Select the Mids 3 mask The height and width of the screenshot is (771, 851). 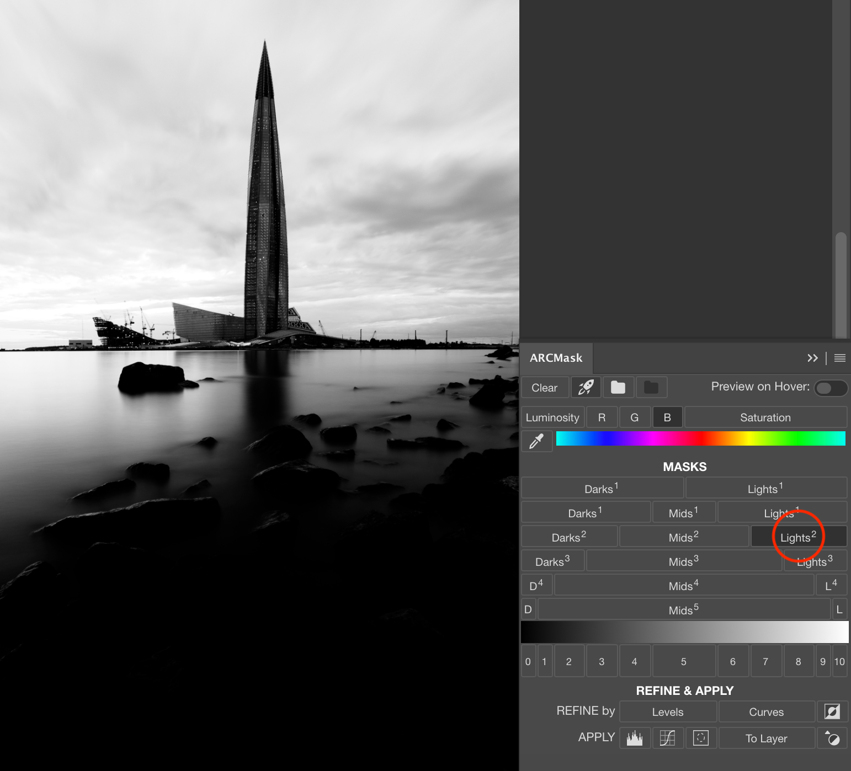(x=683, y=561)
